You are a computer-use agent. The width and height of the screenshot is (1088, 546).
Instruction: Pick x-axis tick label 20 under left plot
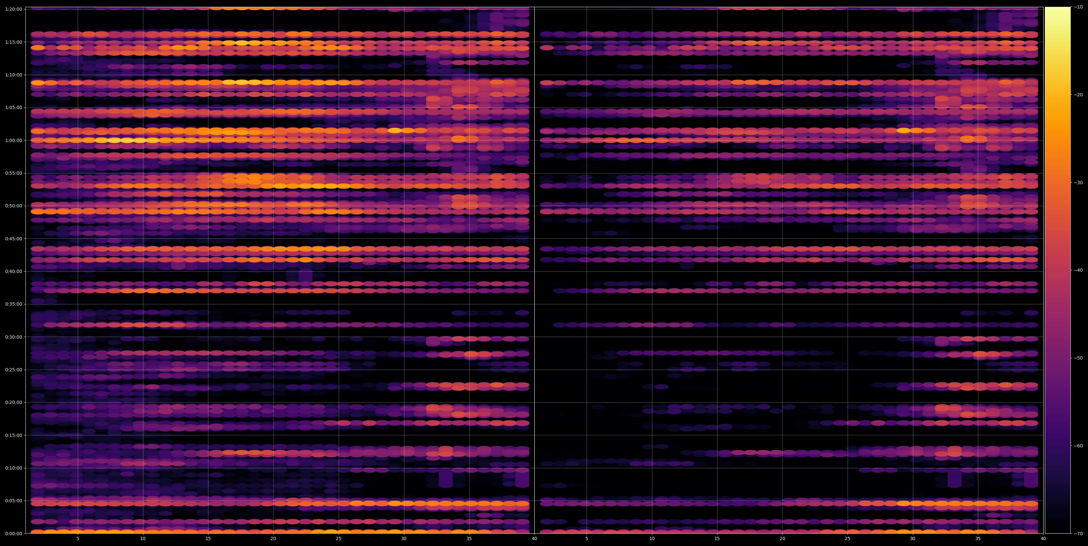click(x=273, y=539)
